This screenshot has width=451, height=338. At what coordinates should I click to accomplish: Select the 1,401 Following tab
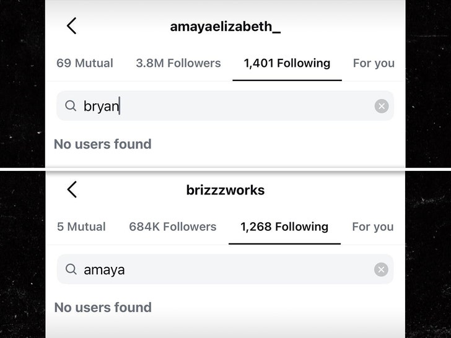coord(287,63)
